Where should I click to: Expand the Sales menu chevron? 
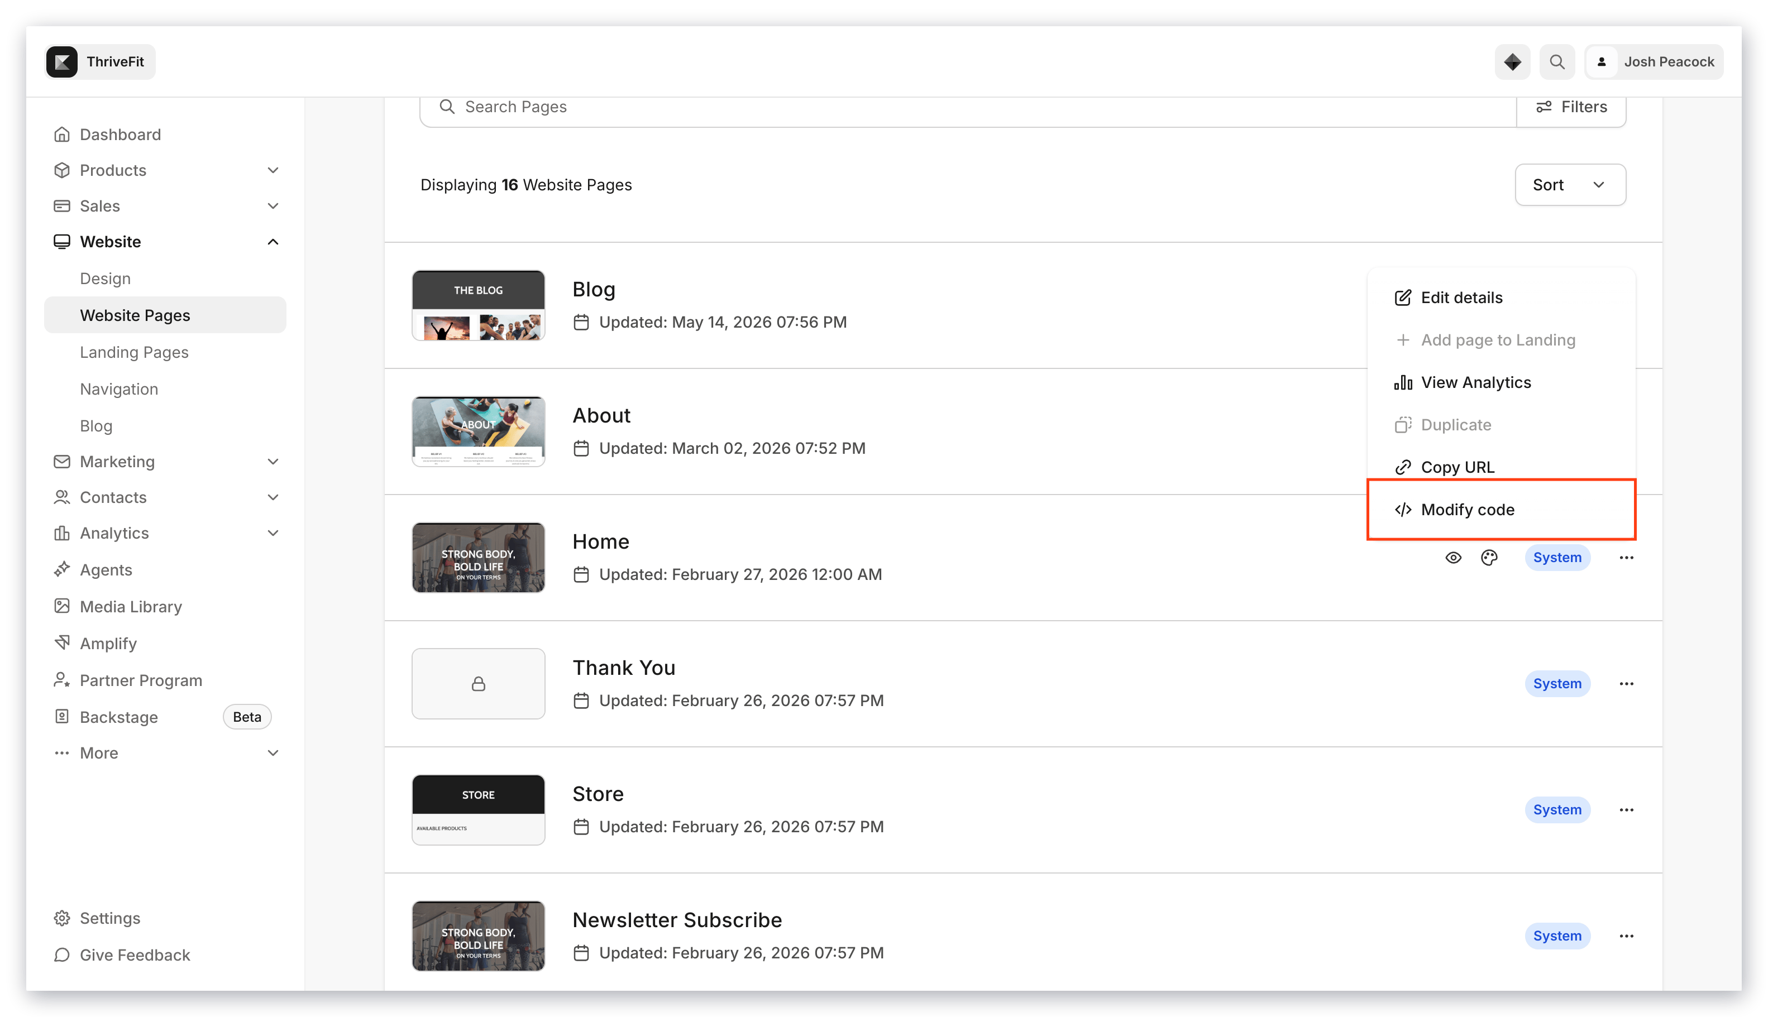273,205
